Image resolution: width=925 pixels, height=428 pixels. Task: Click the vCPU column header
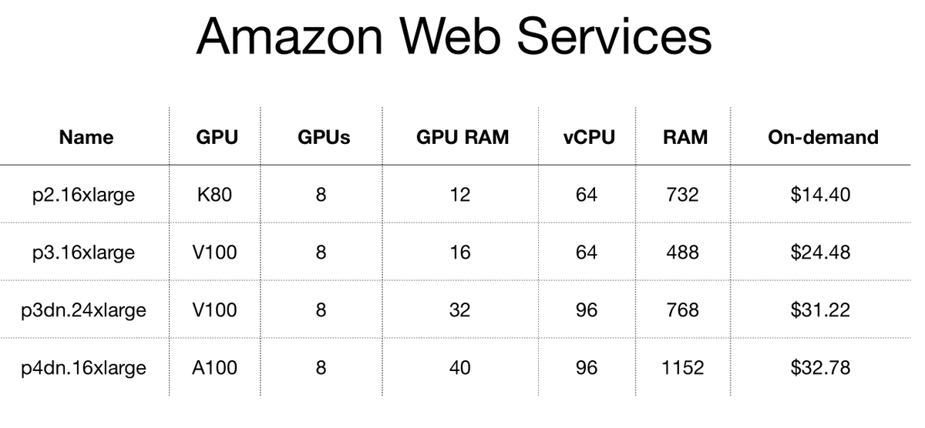pyautogui.click(x=589, y=137)
